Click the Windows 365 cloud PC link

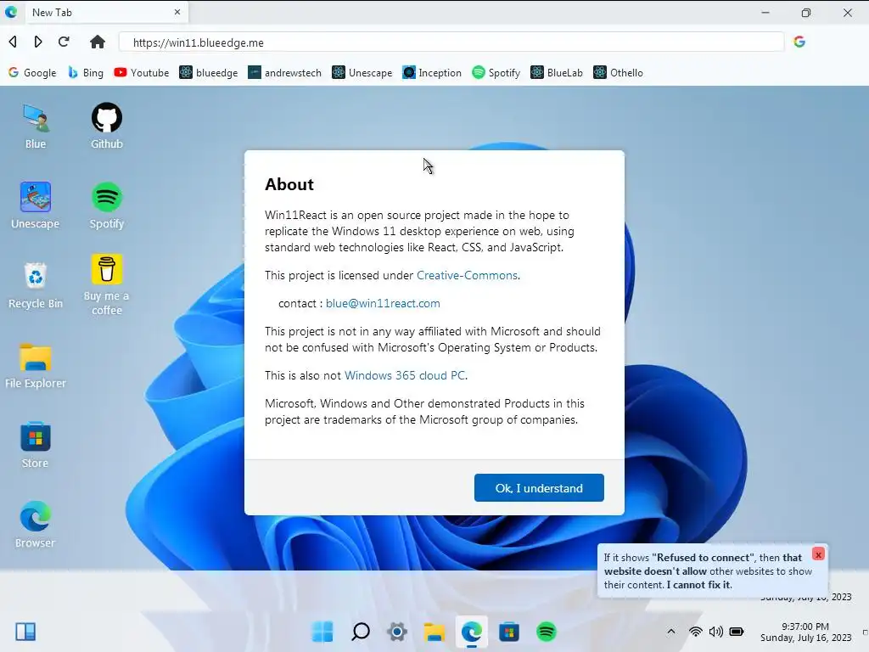click(x=405, y=375)
